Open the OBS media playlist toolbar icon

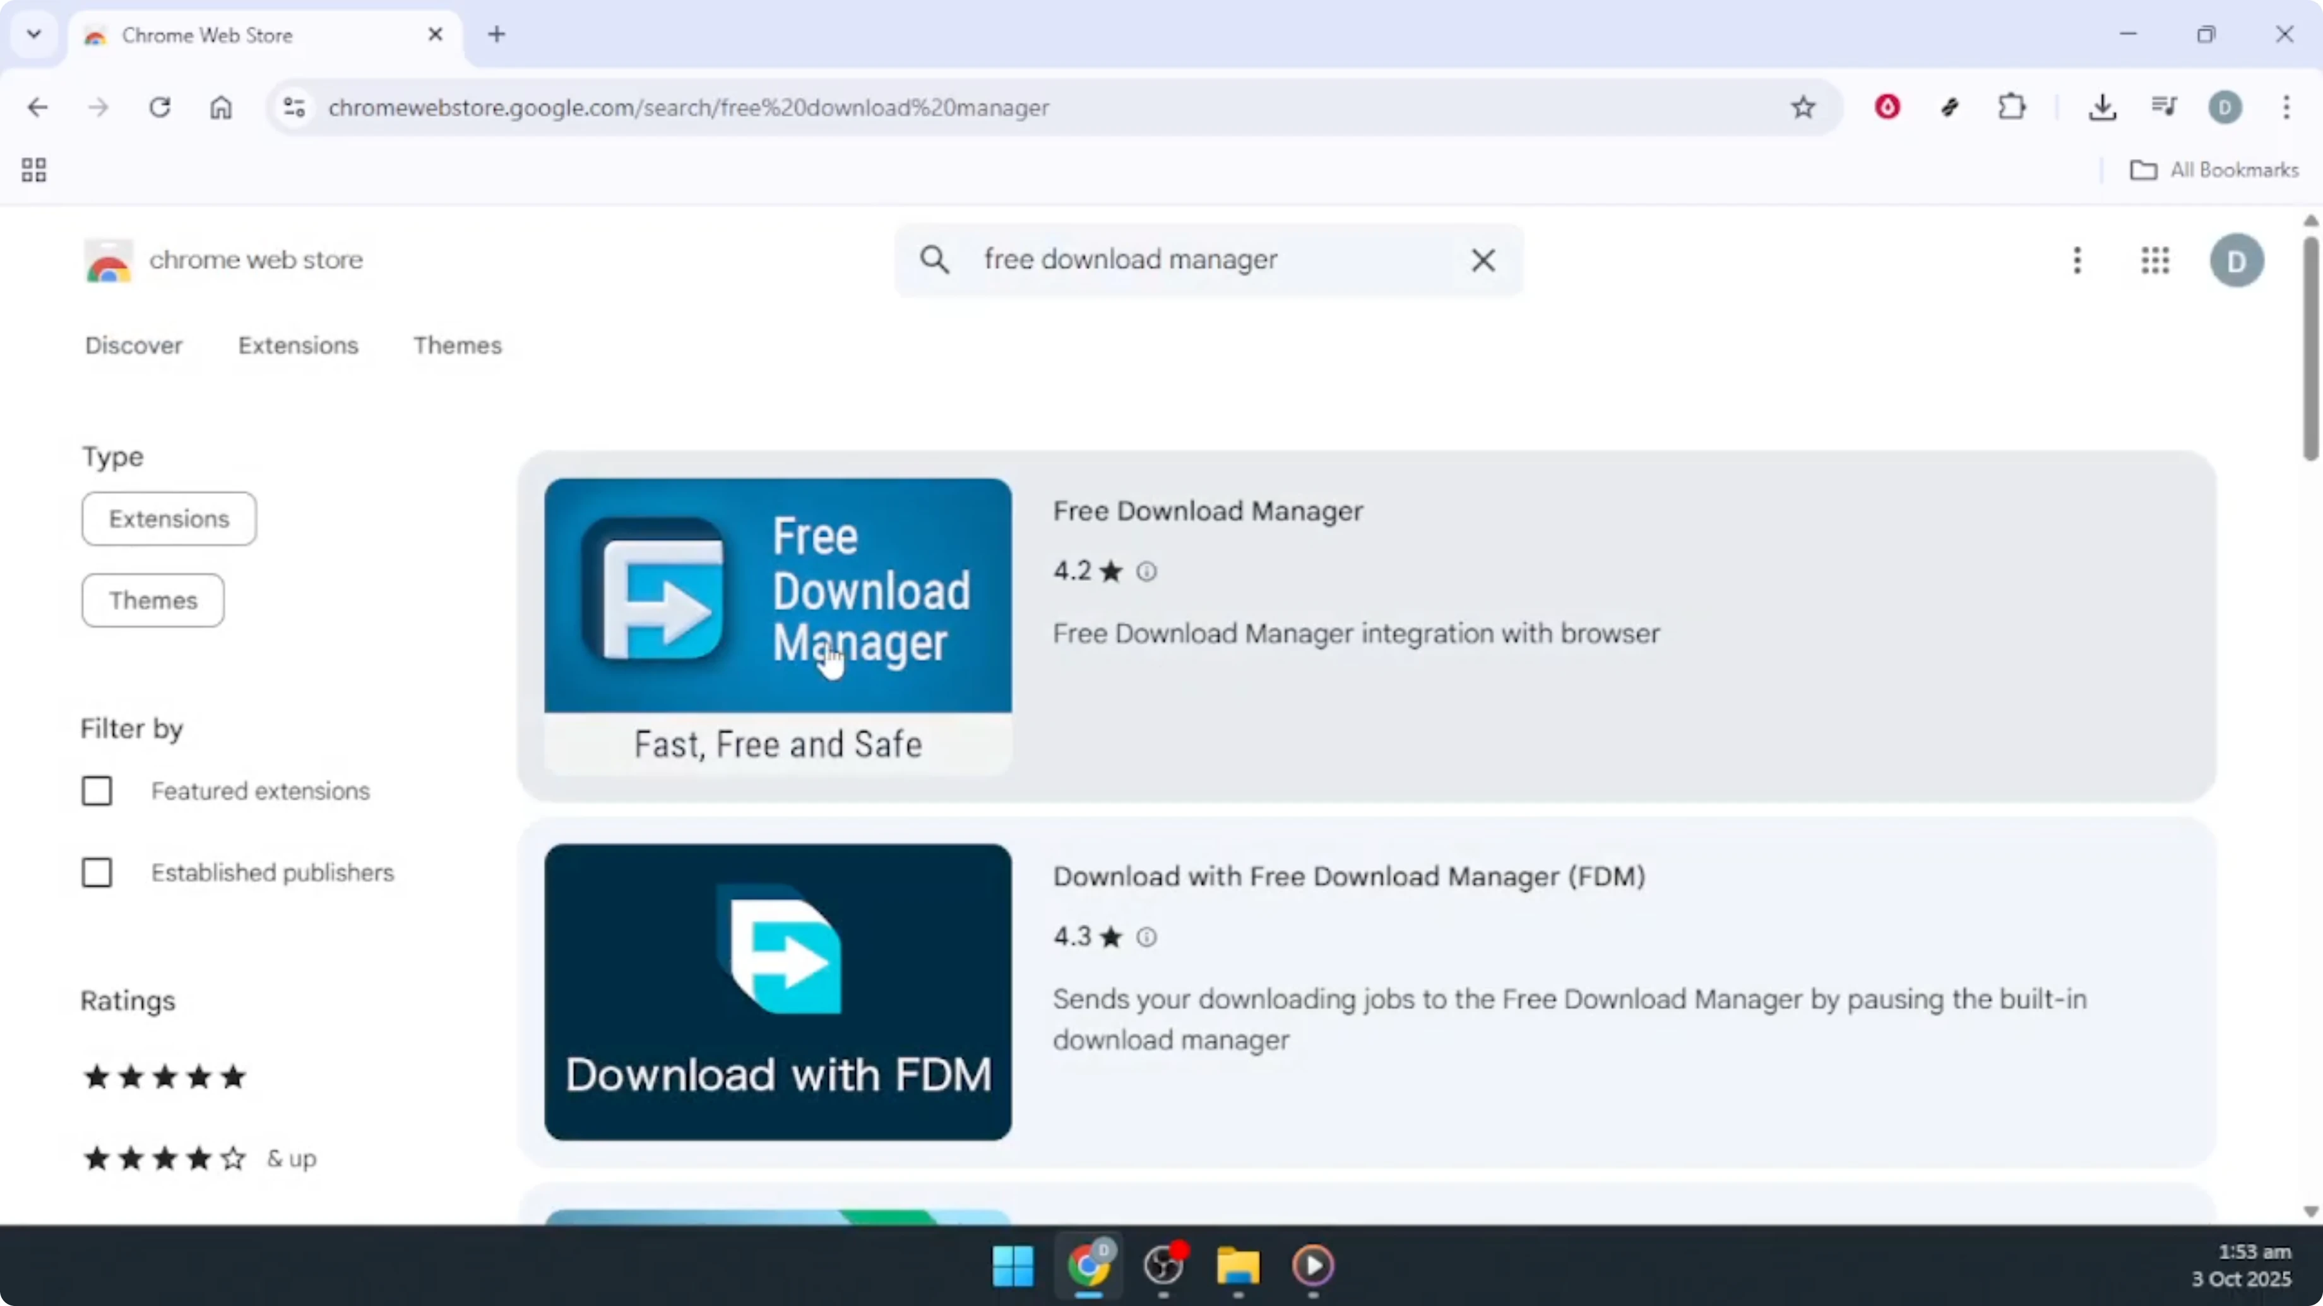(x=2165, y=107)
